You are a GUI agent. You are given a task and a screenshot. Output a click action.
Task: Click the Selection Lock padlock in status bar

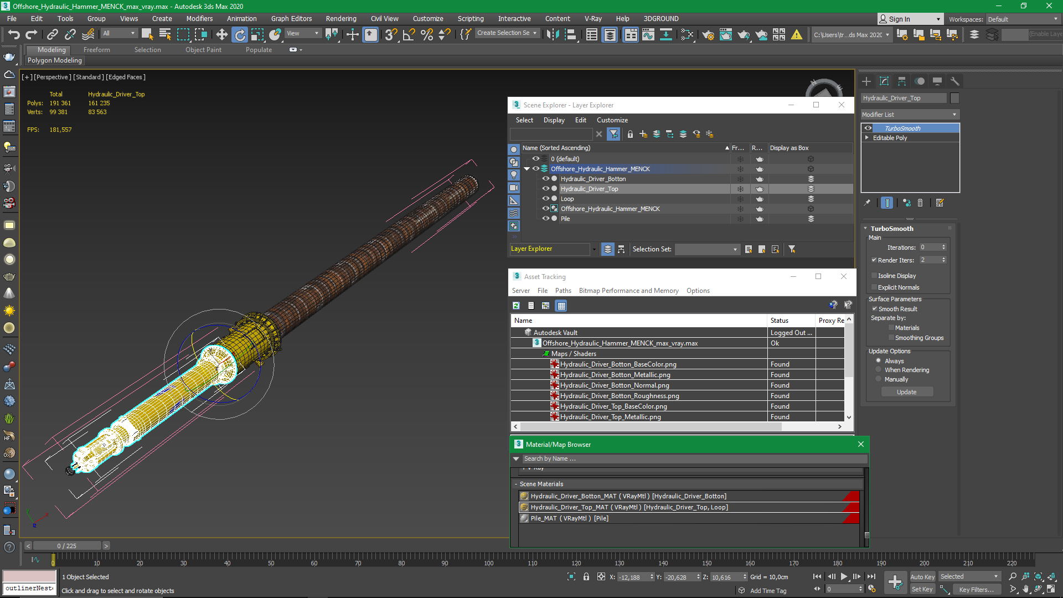(586, 577)
